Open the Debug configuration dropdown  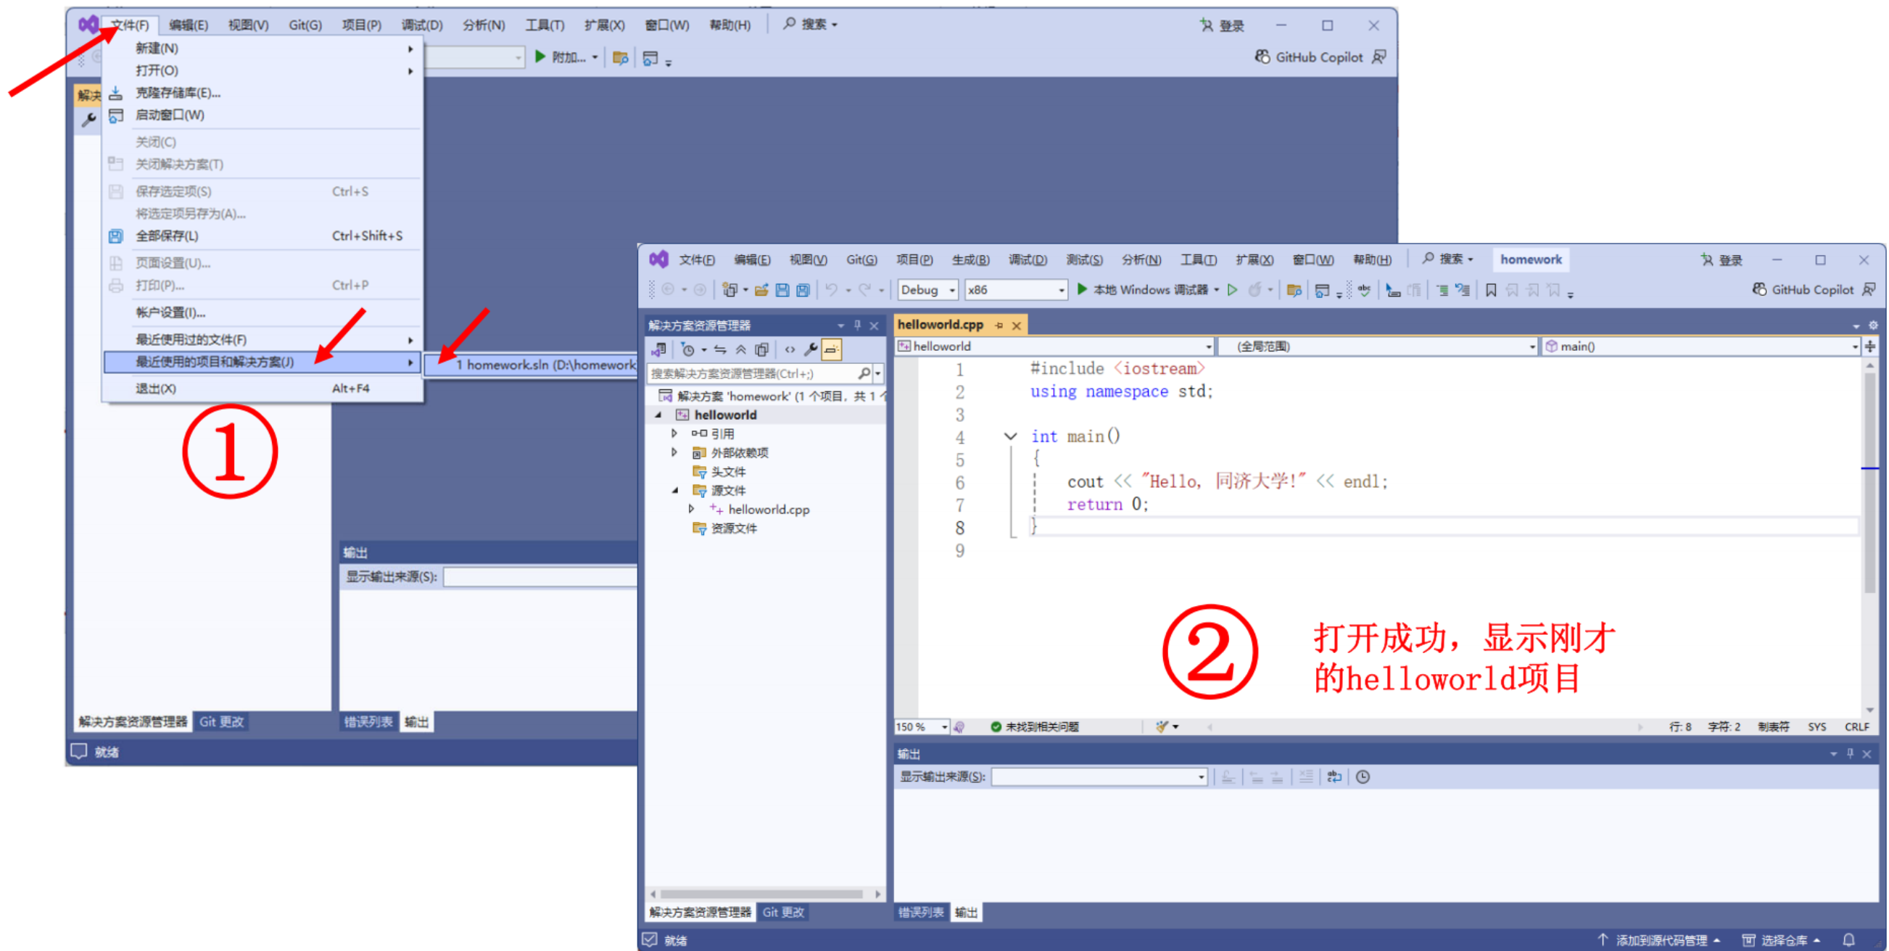(x=928, y=291)
